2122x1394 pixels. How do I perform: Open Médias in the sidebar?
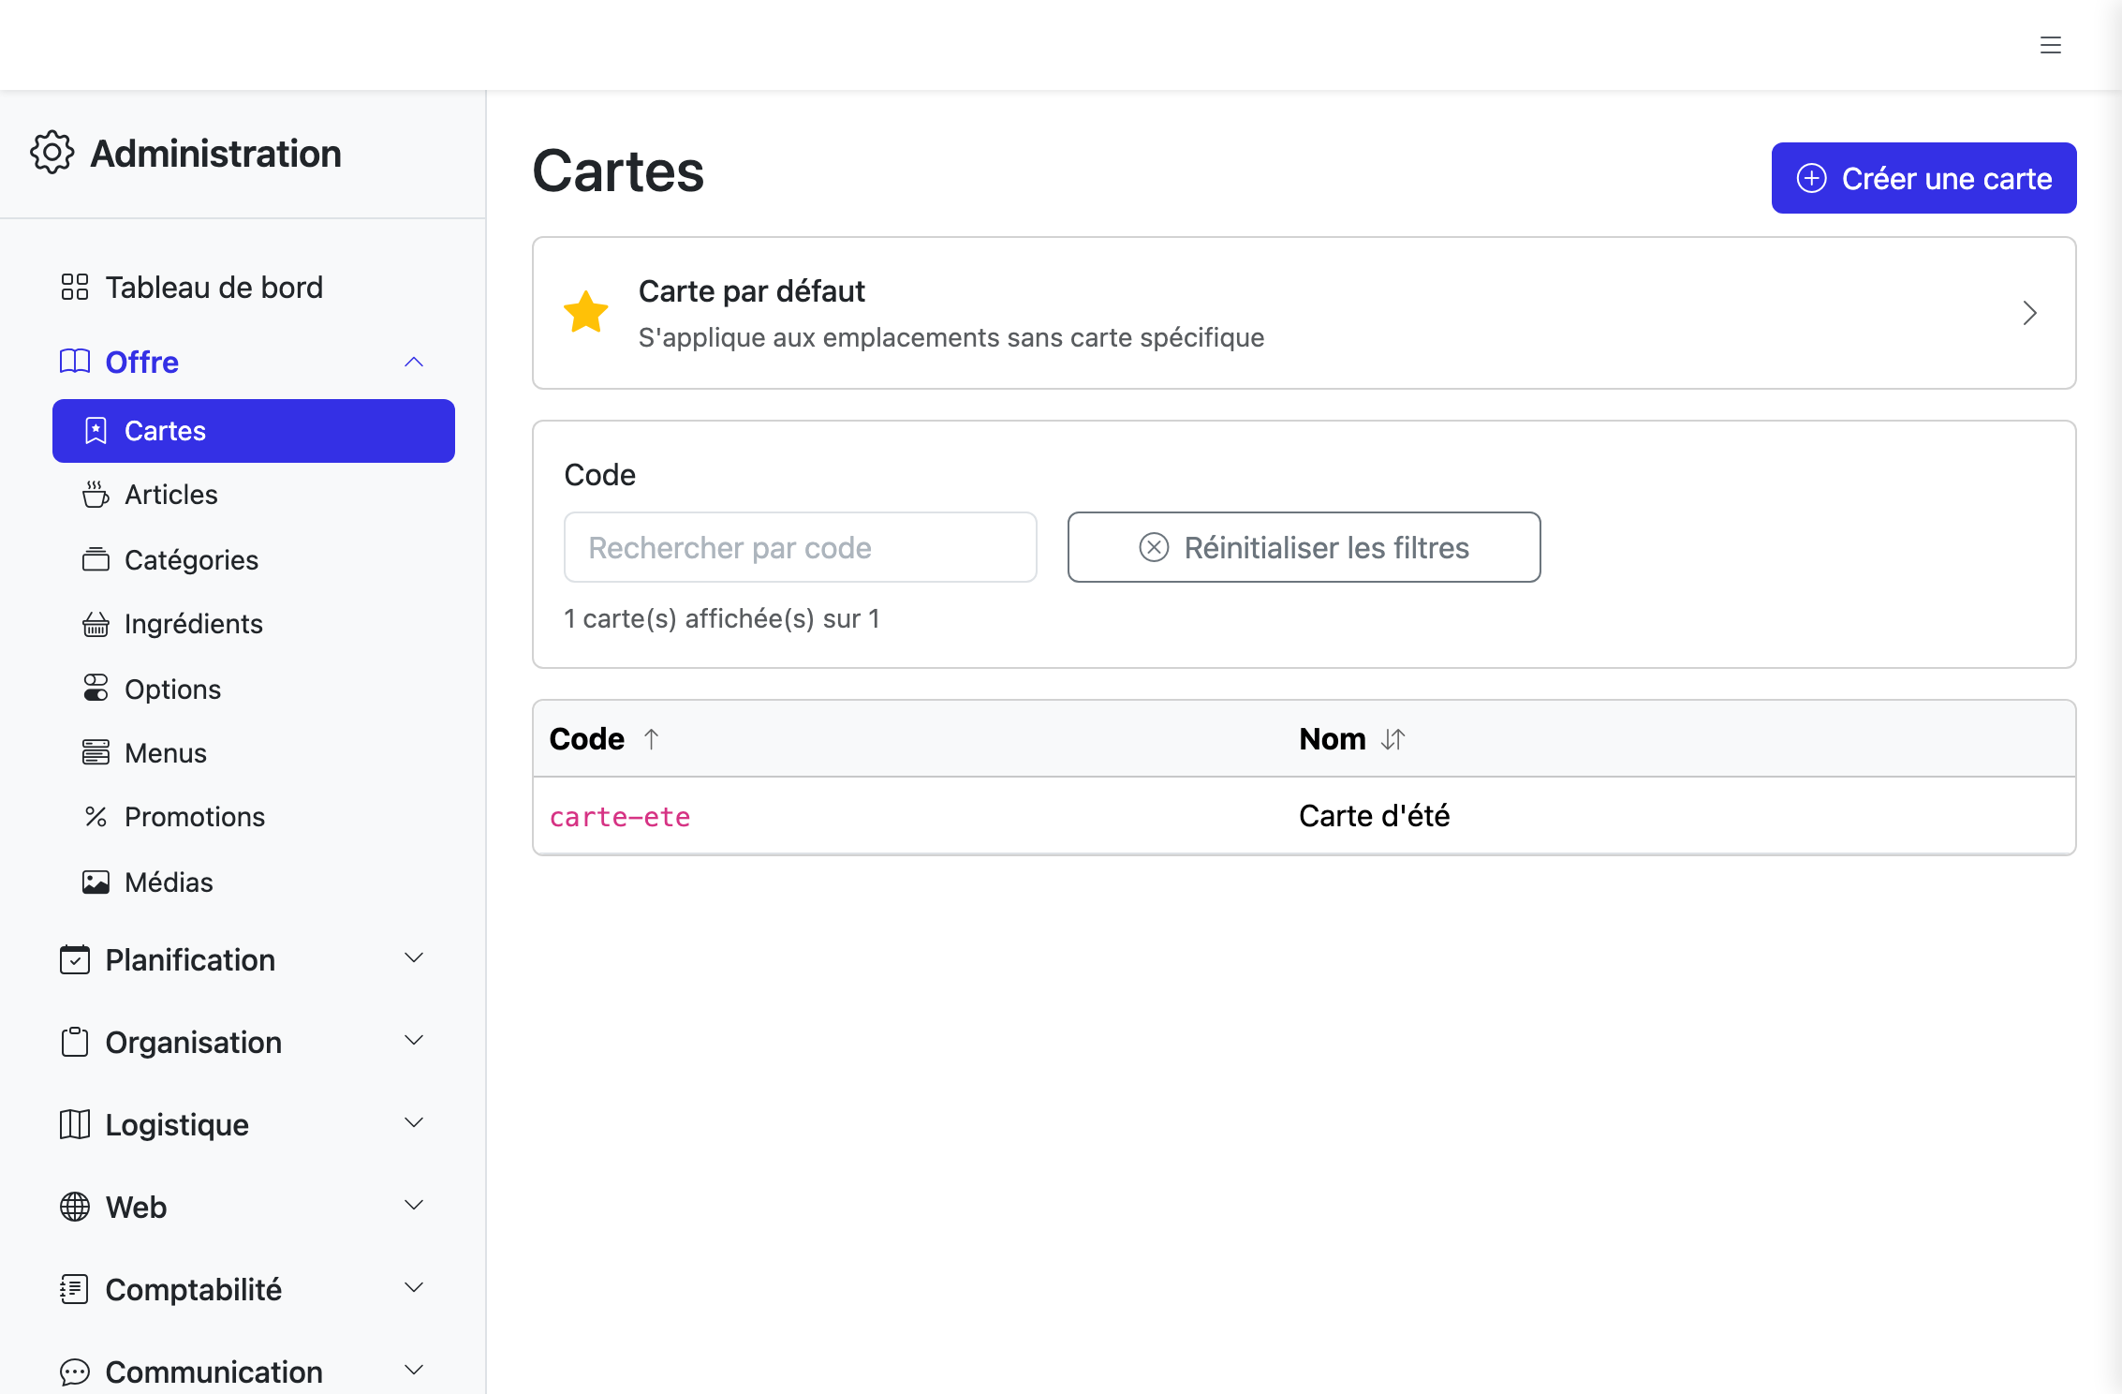tap(254, 882)
